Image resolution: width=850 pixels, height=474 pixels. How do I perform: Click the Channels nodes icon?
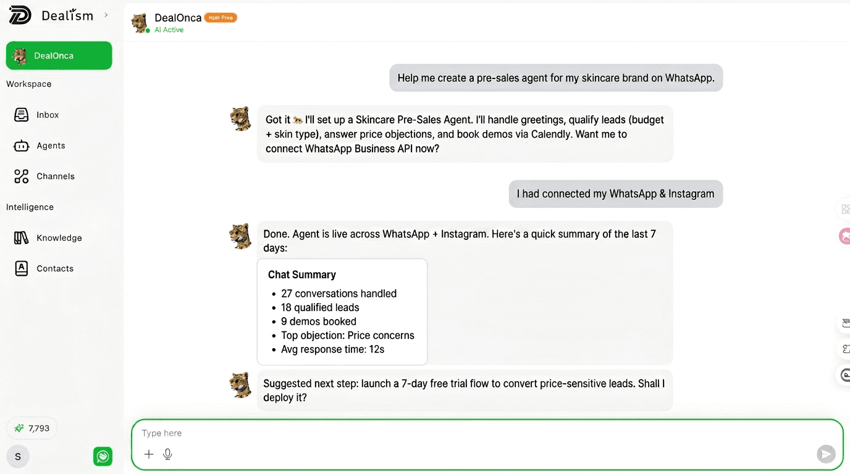click(22, 177)
